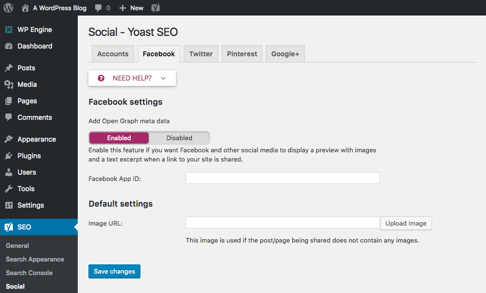This screenshot has height=293, width=486.
Task: Click the Tools wrench icon
Action: point(9,188)
